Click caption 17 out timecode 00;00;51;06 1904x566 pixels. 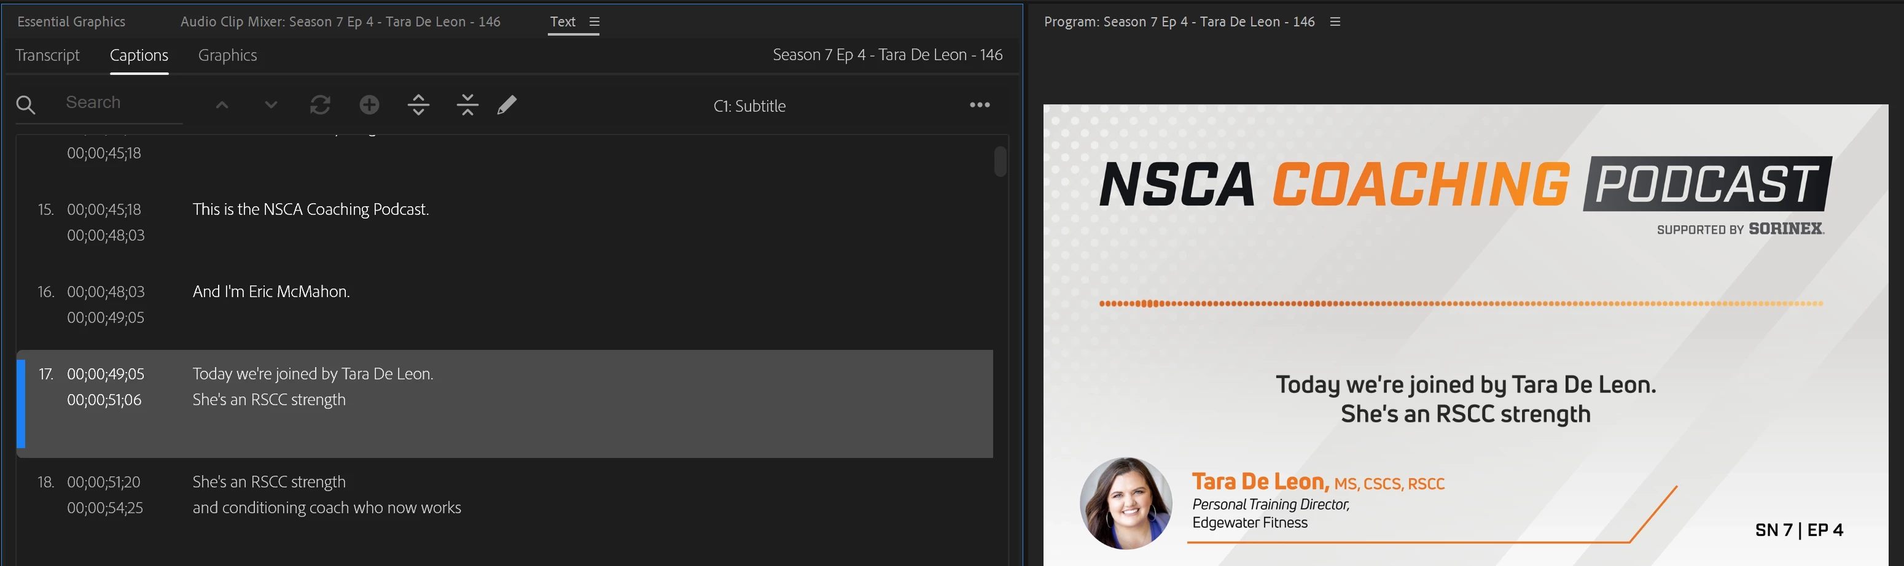click(104, 400)
